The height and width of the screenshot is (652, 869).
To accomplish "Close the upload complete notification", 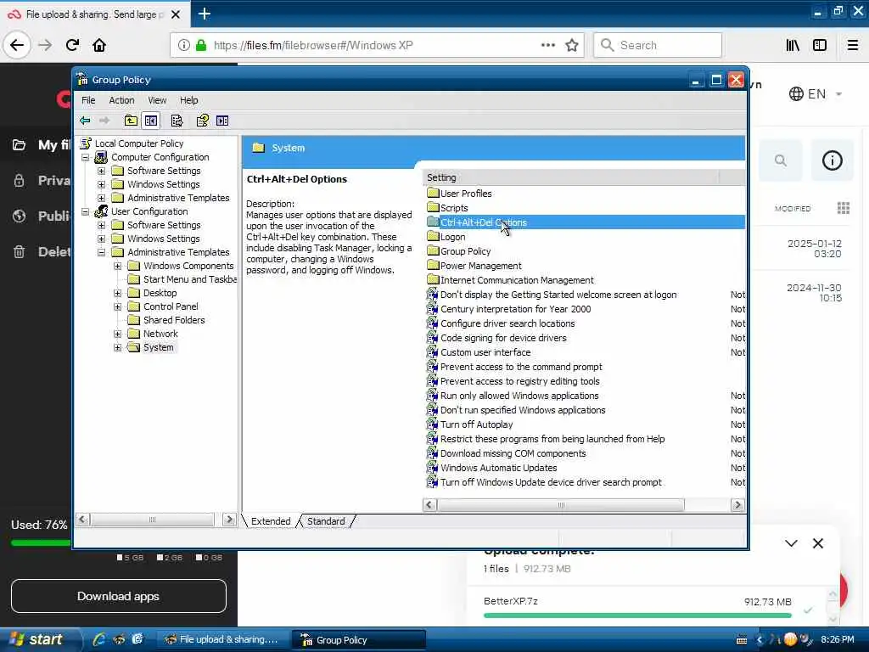I will pos(818,543).
